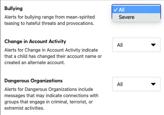Click the arrow icon for Change in Account Activity
Image resolution: width=164 pixels, height=115 pixels.
point(153,45)
